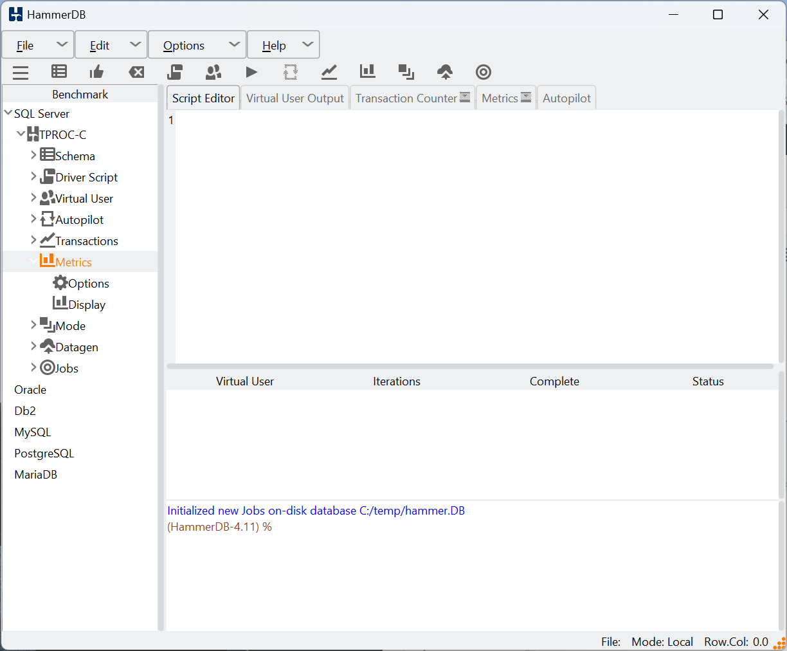Click the Mode: Local status bar text

(662, 641)
